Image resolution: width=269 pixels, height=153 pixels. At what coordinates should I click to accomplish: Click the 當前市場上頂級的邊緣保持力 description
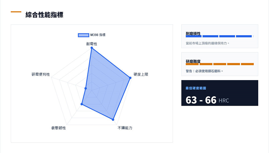pyautogui.click(x=207, y=43)
